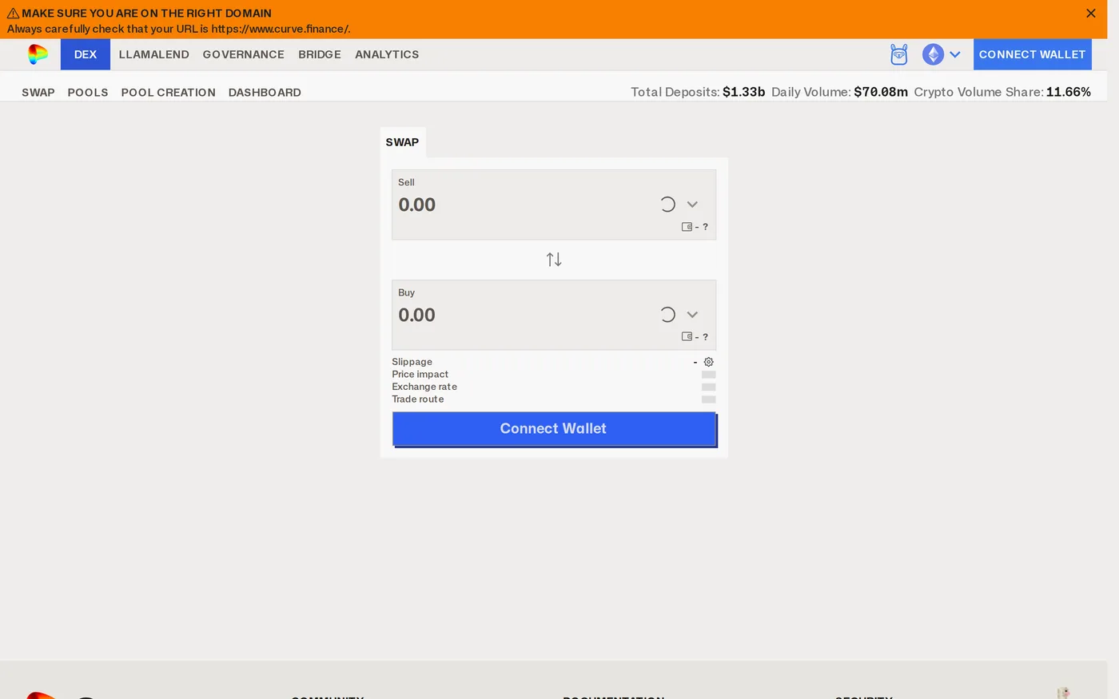Viewport: 1119px width, 699px height.
Task: Close the orange domain warning banner
Action: 1090,13
